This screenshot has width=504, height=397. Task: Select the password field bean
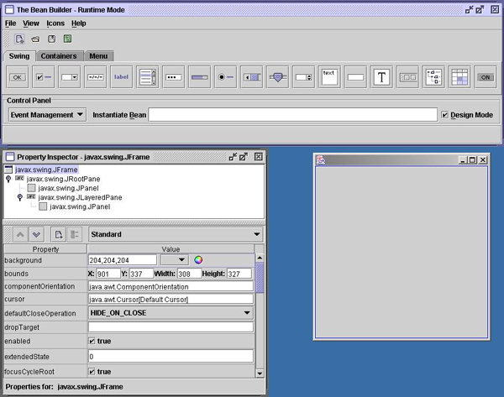point(174,77)
